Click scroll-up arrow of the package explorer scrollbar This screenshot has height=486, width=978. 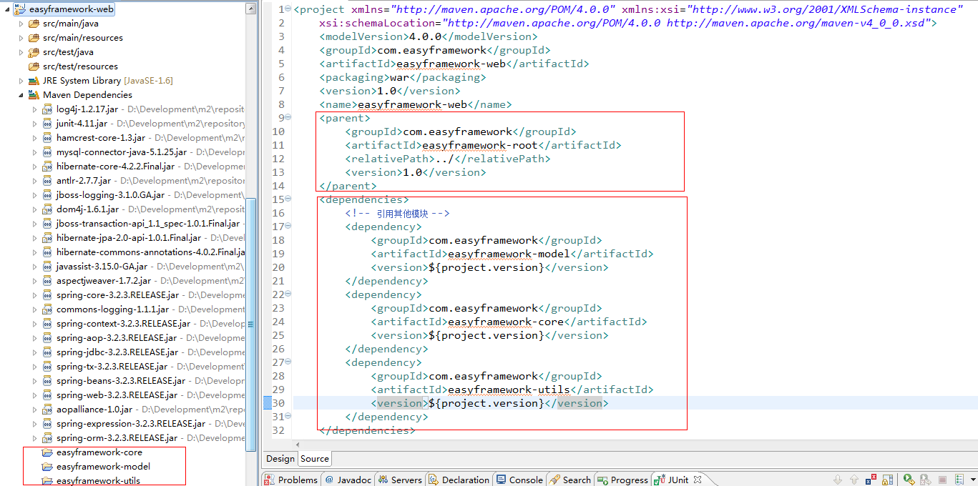click(x=250, y=9)
